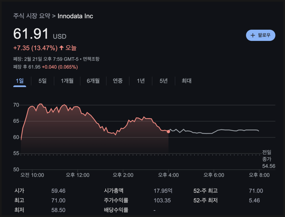Click the 52-주 최고 label
This screenshot has height=217, width=285.
(x=206, y=191)
